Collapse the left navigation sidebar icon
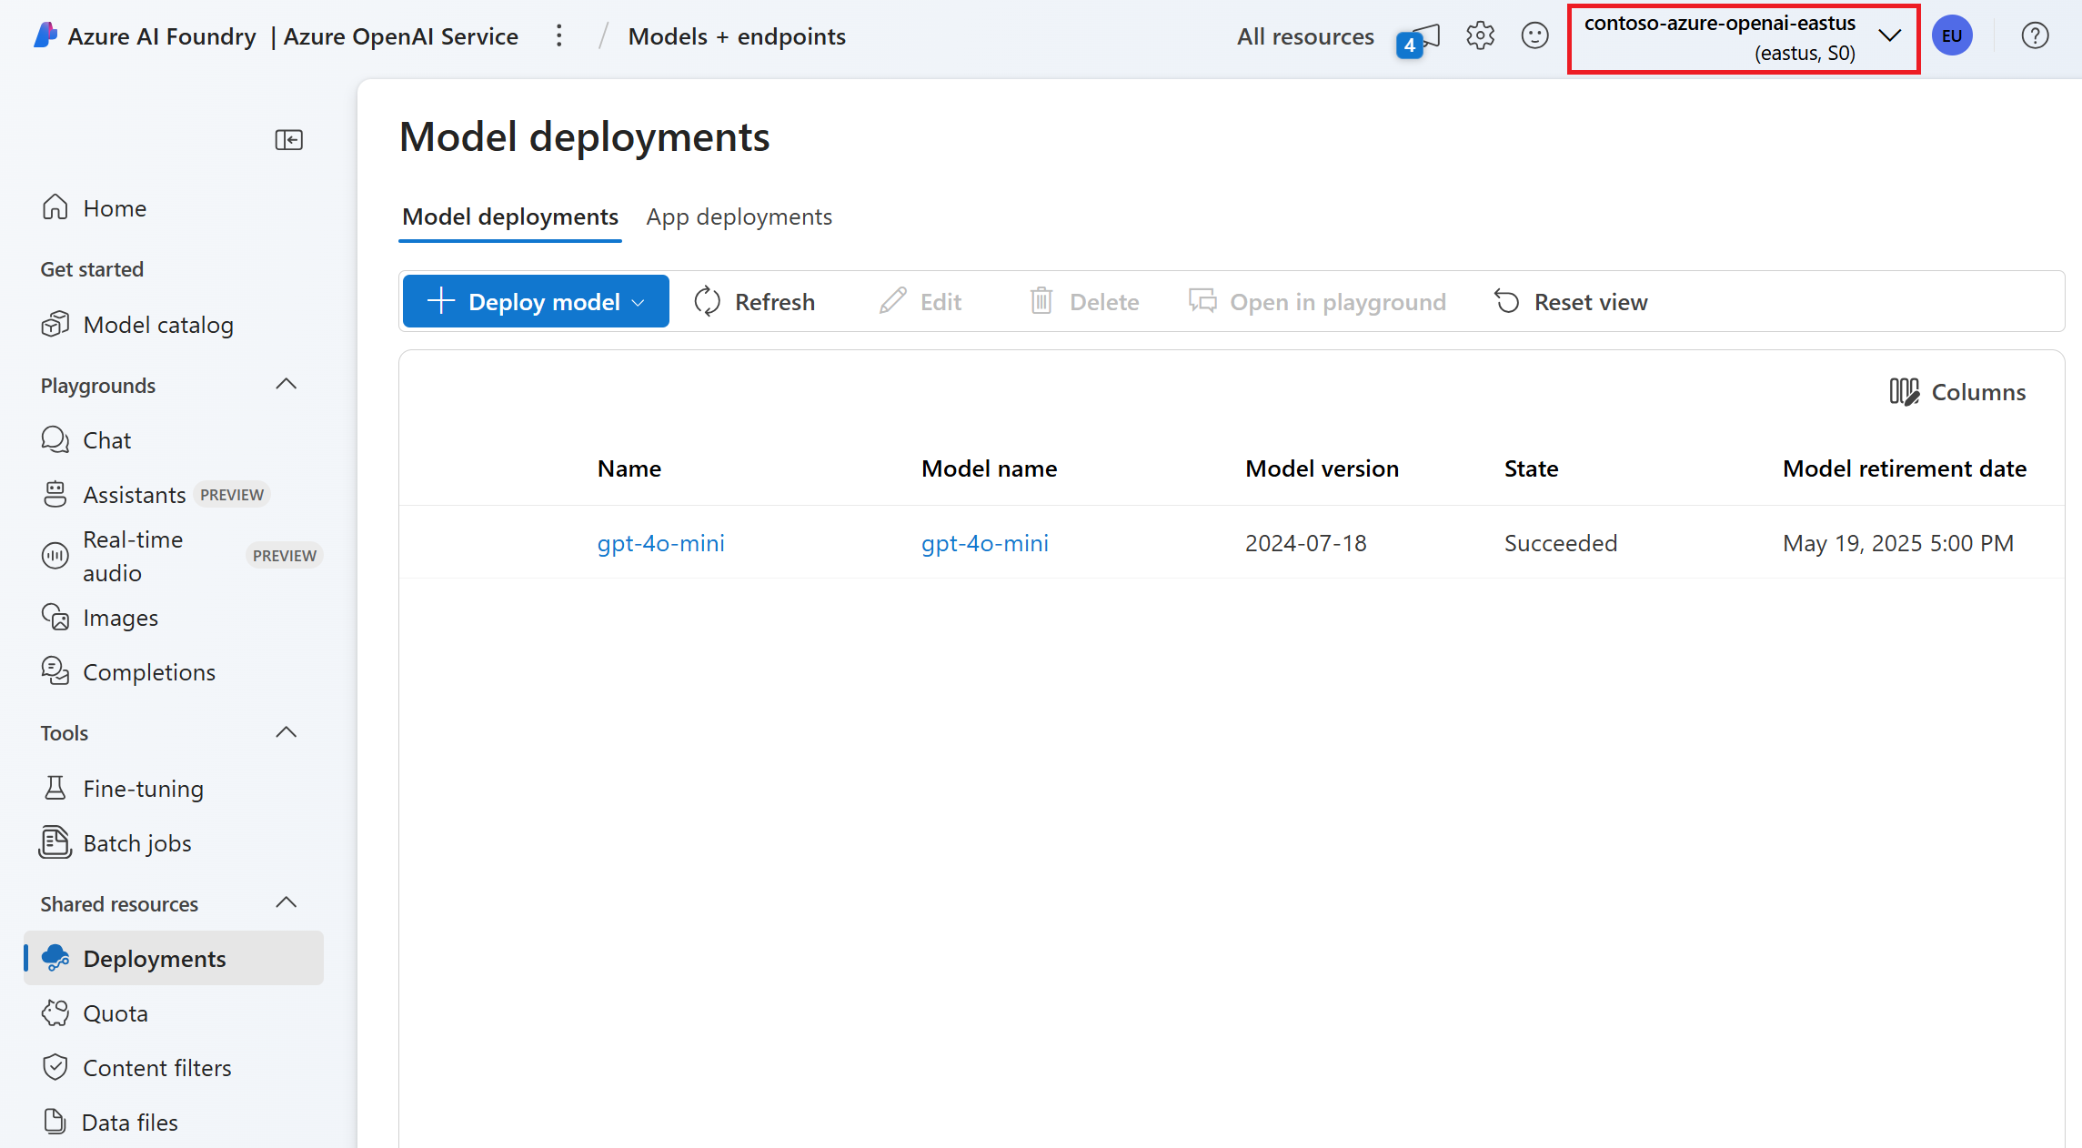The image size is (2082, 1148). [289, 139]
